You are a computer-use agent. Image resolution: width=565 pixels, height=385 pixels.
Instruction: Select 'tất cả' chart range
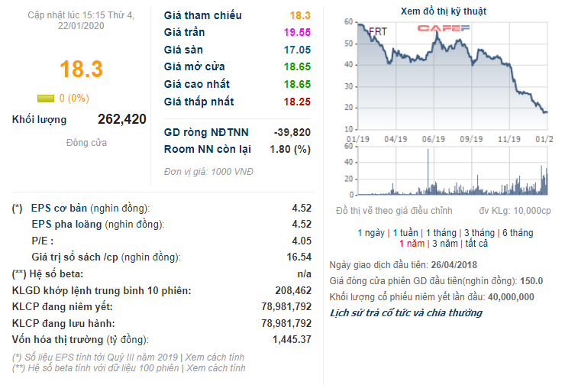(x=476, y=244)
